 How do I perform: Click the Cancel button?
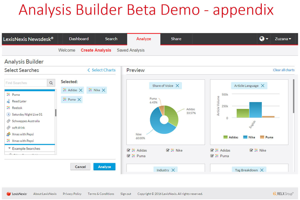[x=80, y=167]
